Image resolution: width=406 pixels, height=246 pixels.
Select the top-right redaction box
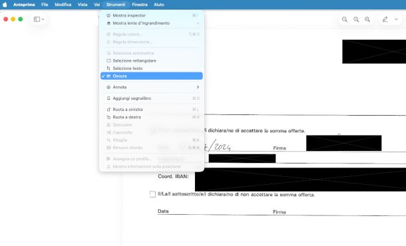(x=374, y=51)
